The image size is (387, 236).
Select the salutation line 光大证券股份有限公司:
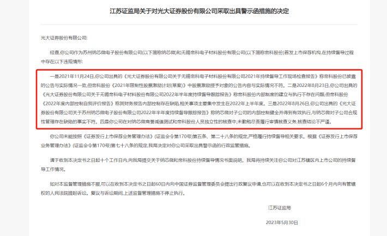pyautogui.click(x=64, y=38)
